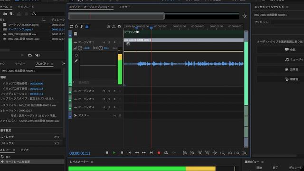
Task: Mute the オーディオ 2 track
Action: (104, 91)
